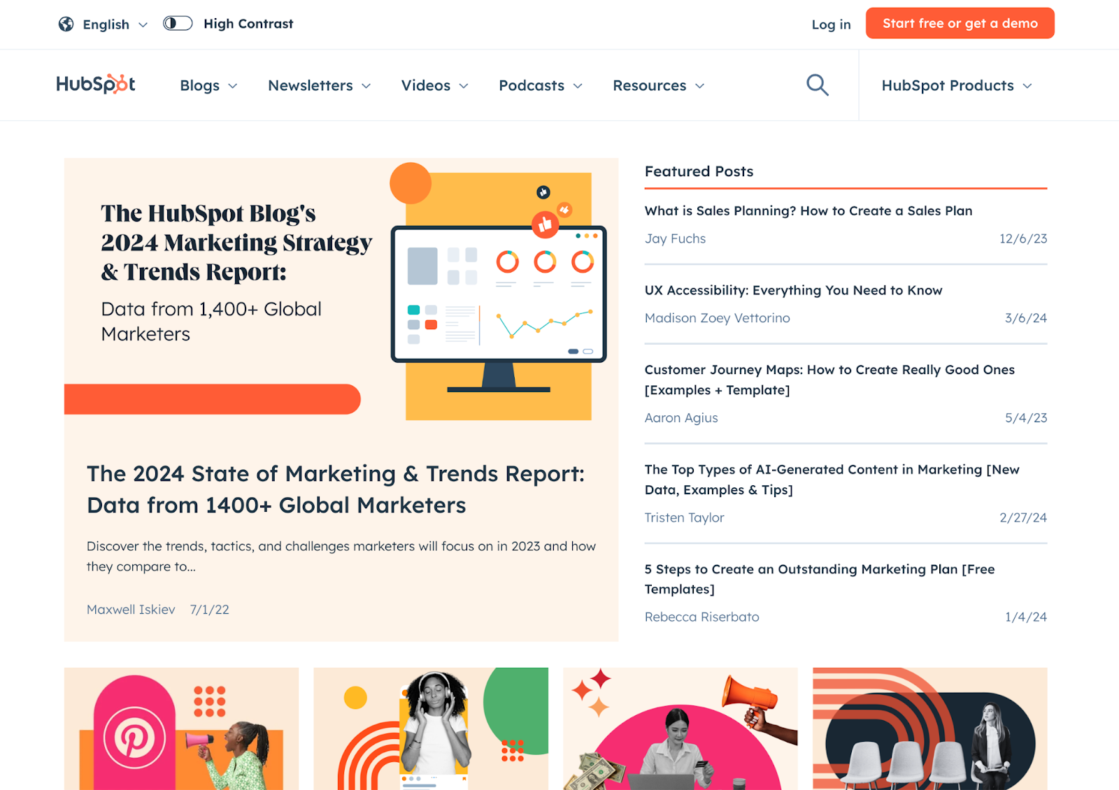Toggle the High Contrast switch

tap(178, 24)
